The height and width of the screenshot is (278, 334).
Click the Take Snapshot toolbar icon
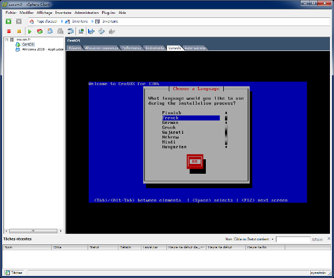(x=50, y=31)
